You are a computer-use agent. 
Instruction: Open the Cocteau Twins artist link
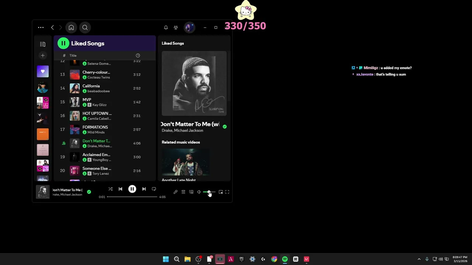pyautogui.click(x=98, y=77)
